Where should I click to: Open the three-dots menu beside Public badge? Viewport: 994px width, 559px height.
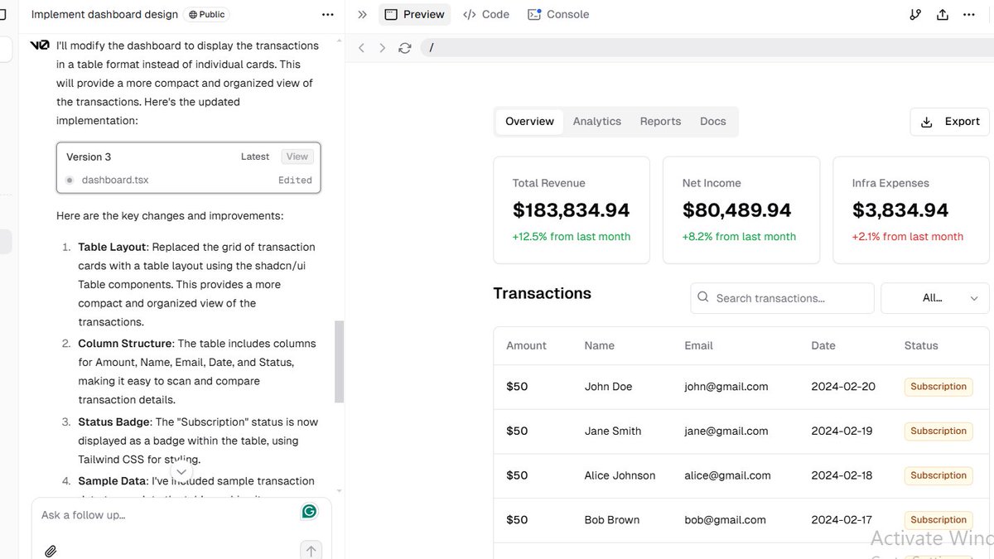pyautogui.click(x=327, y=14)
